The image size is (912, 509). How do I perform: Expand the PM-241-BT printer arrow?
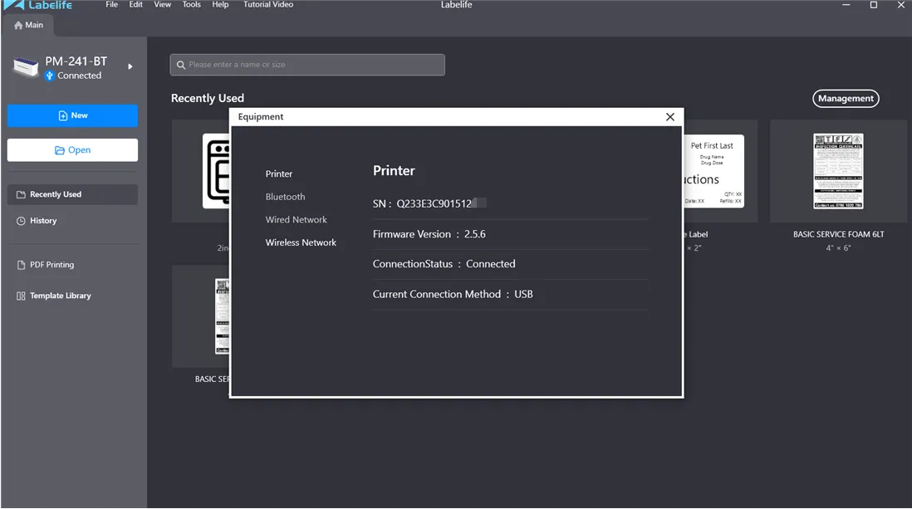point(130,67)
